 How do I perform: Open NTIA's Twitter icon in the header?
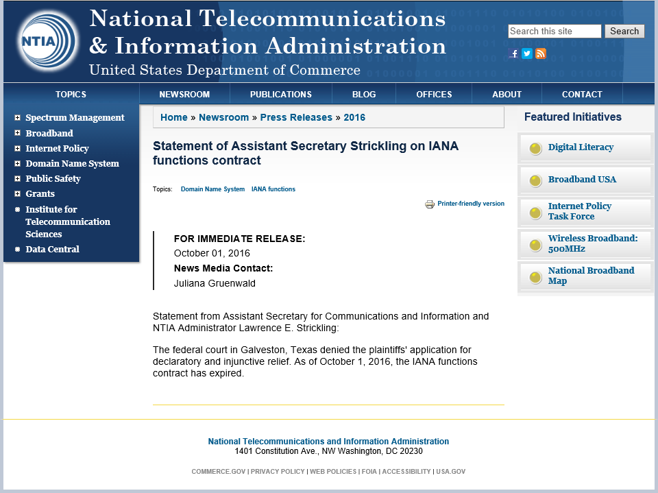coord(526,53)
